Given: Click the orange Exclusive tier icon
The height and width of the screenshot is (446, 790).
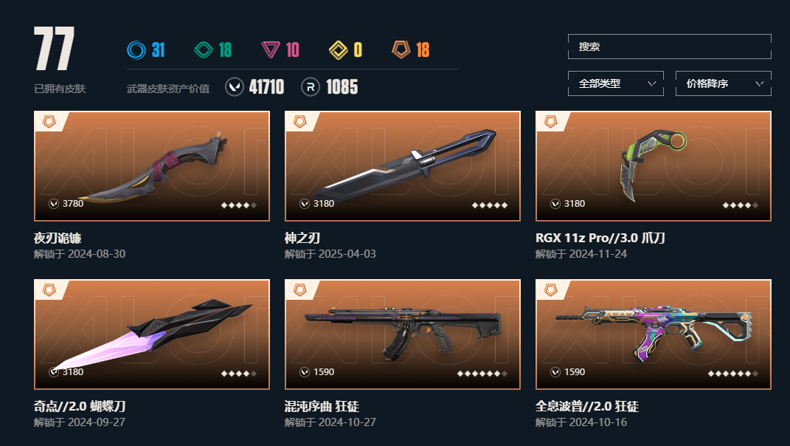Looking at the screenshot, I should (401, 50).
